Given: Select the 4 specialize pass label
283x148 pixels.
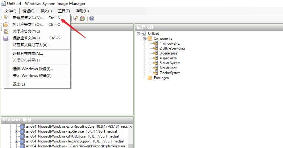Looking at the screenshot, I should pos(168,58).
